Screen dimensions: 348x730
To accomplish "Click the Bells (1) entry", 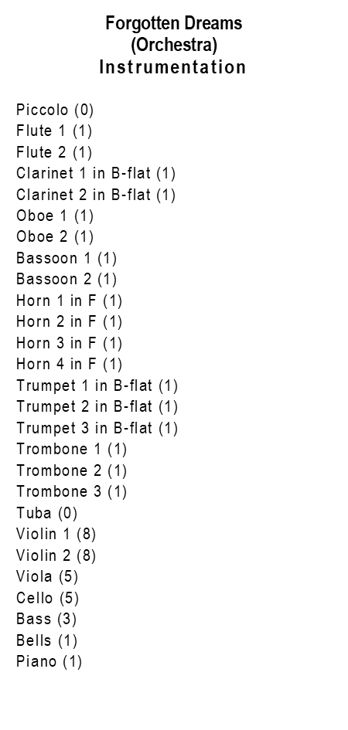I will [47, 640].
